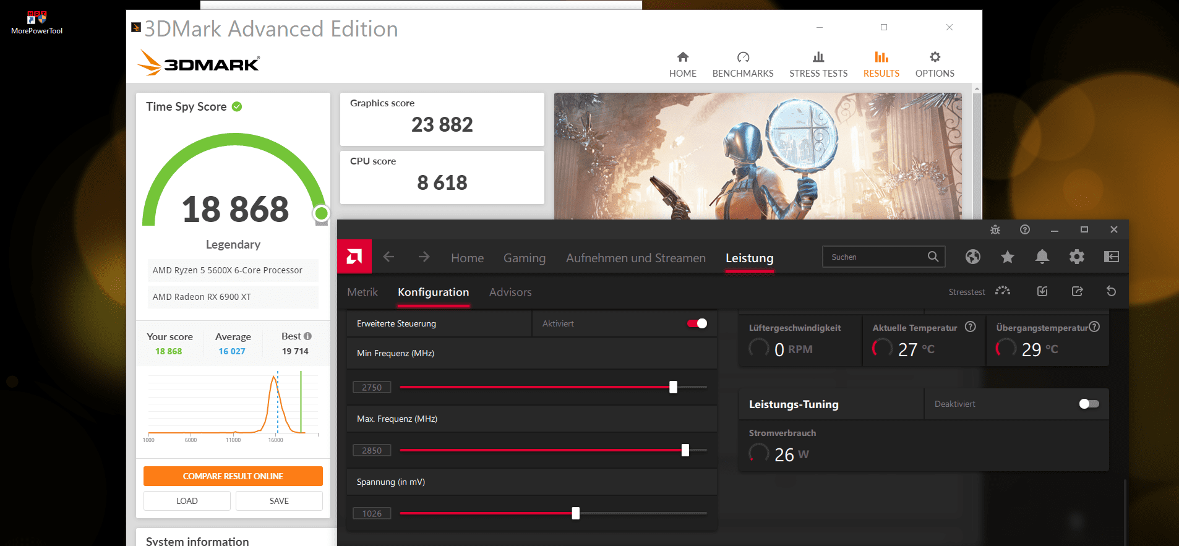The width and height of the screenshot is (1179, 546).
Task: Switch to the Metrik sub-tab
Action: tap(362, 292)
